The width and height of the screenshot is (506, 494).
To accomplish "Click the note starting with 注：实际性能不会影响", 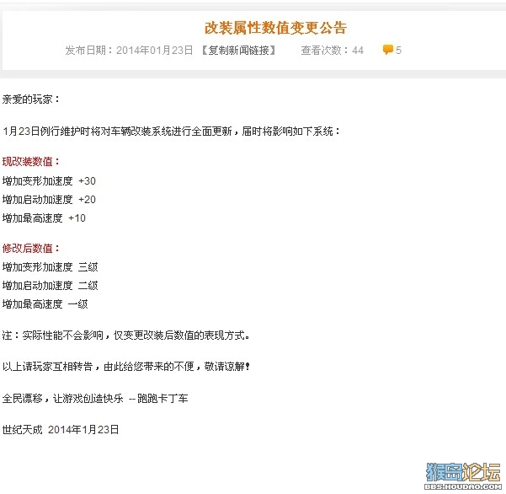I will (125, 336).
